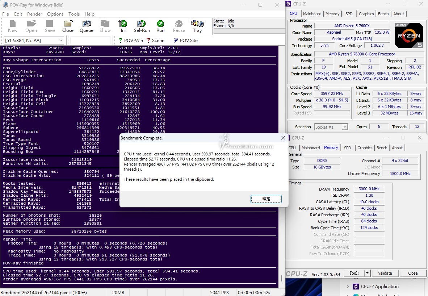Click the Open file toolbar icon

(x=31, y=26)
